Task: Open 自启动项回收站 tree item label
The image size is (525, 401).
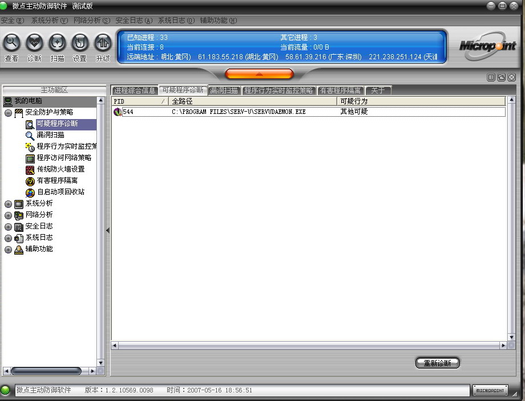Action: coord(60,192)
